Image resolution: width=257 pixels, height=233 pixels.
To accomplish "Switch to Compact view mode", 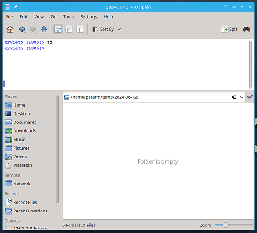I will click(x=69, y=29).
